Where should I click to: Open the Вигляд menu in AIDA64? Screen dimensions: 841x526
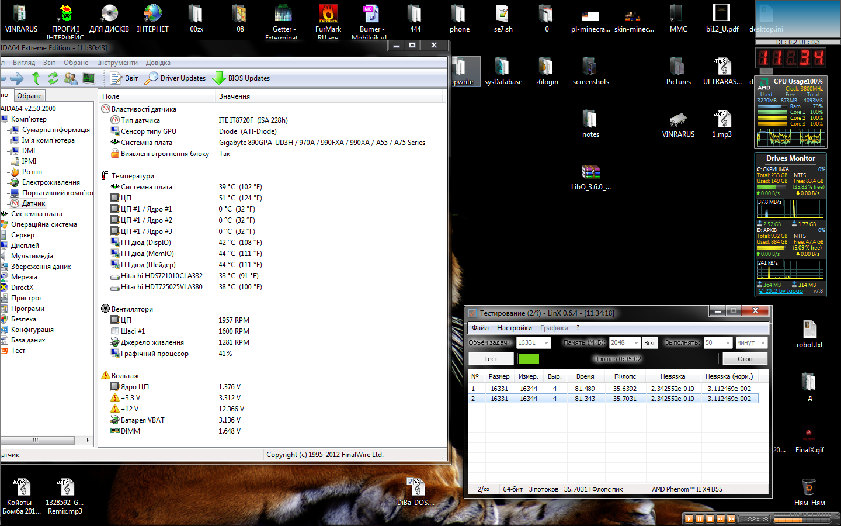point(24,63)
